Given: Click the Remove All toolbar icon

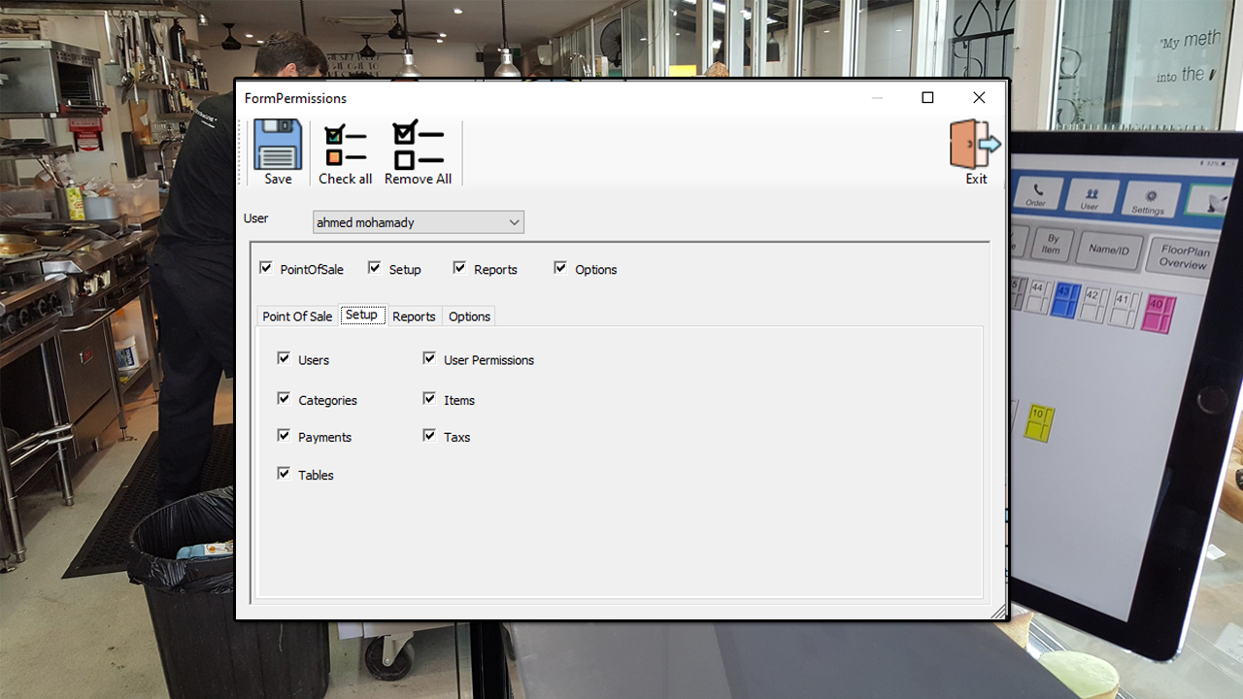Looking at the screenshot, I should (418, 144).
